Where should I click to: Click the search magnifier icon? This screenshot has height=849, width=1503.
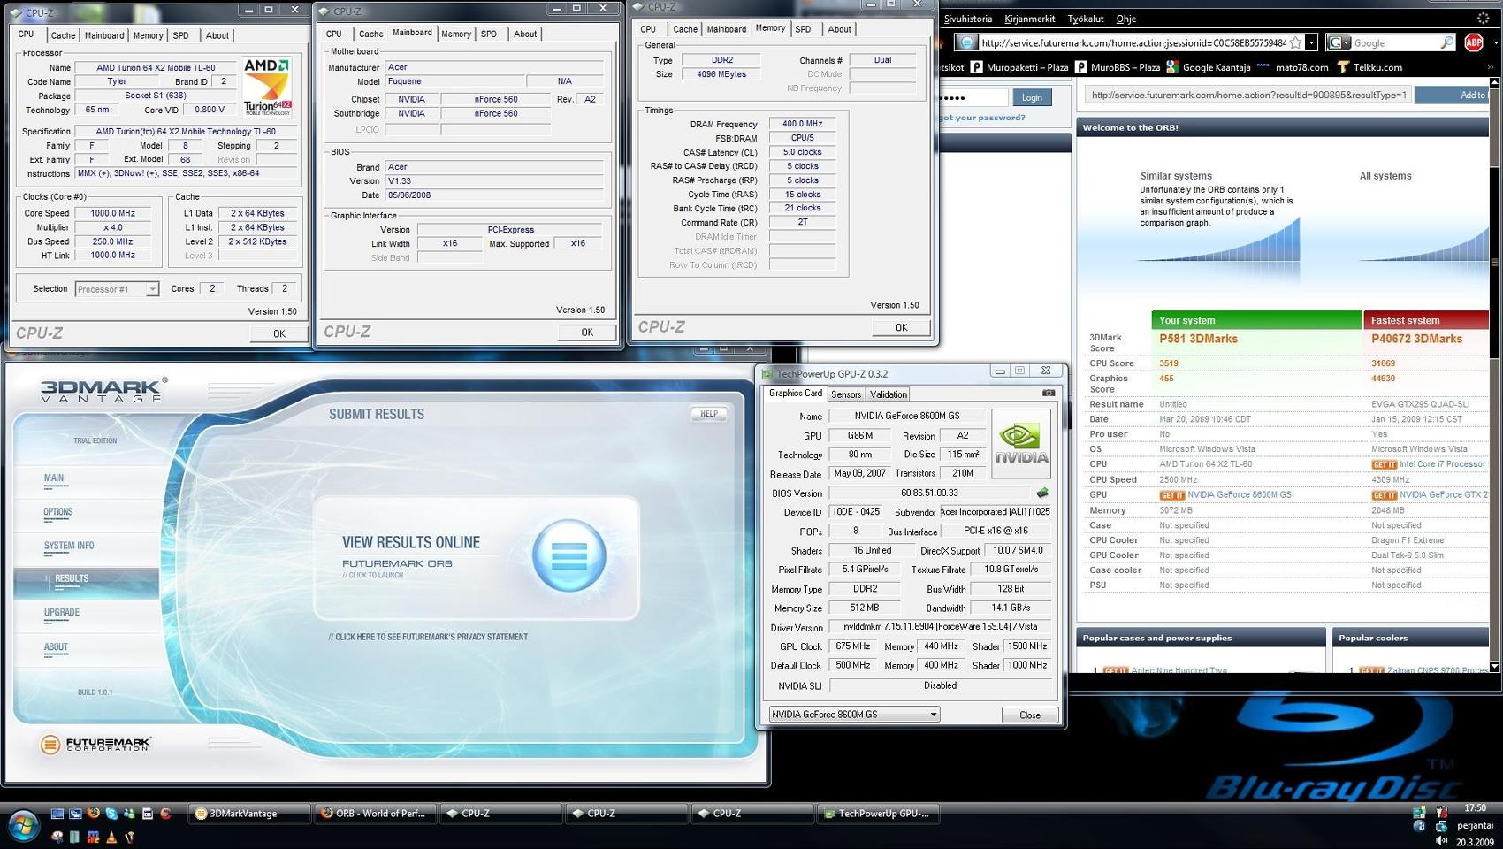coord(1446,42)
